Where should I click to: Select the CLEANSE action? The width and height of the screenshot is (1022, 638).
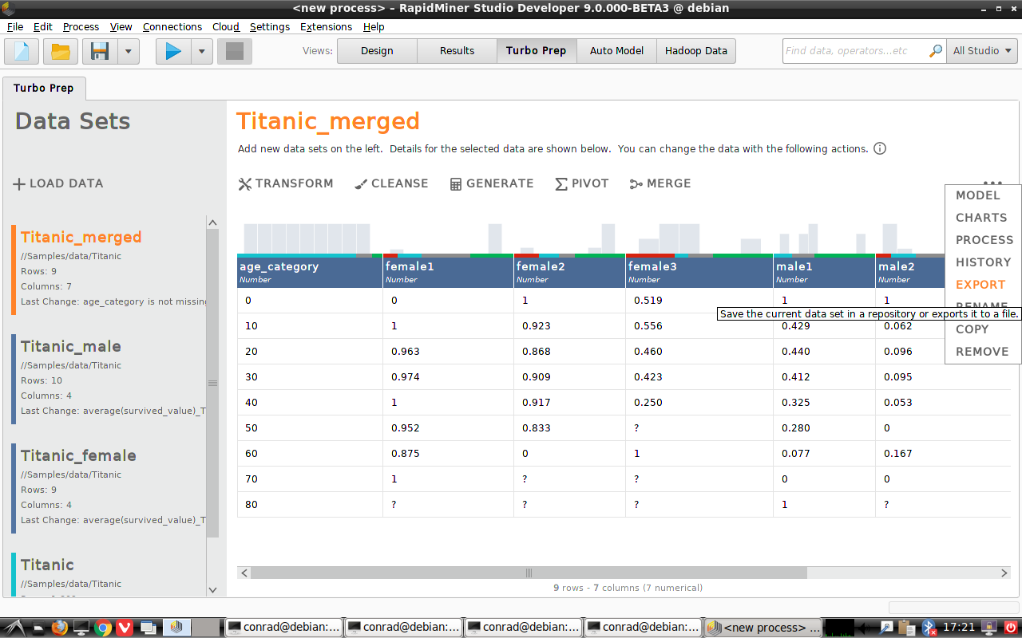390,183
